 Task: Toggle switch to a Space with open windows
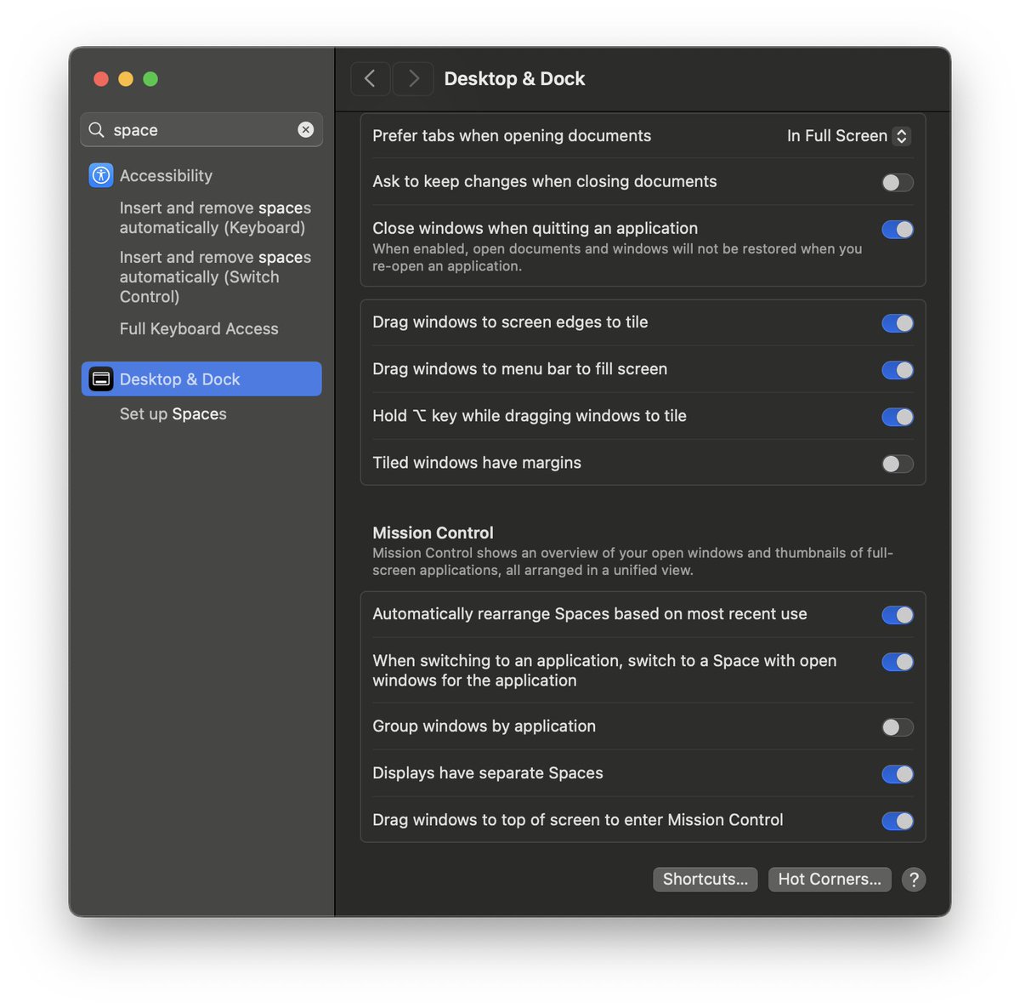(x=898, y=661)
